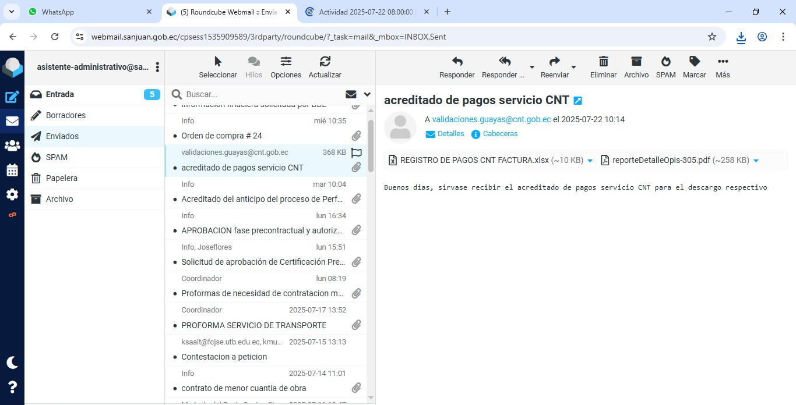Open the Borradores folder
This screenshot has height=405, width=796.
click(x=66, y=115)
